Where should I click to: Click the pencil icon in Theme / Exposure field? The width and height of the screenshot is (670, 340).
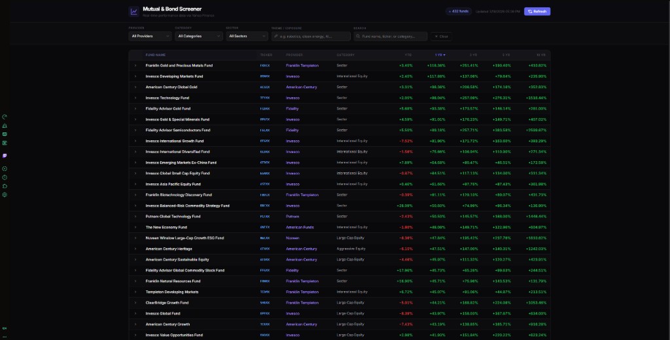pyautogui.click(x=276, y=36)
